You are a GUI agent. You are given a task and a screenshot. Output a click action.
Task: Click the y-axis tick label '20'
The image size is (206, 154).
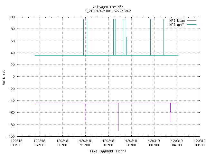click(13, 65)
